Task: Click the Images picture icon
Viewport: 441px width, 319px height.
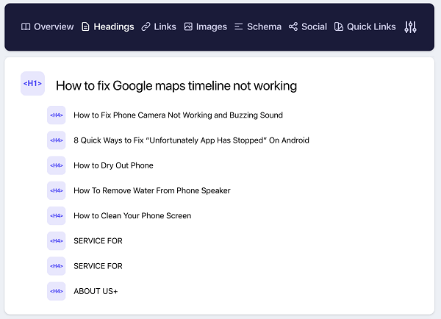Action: tap(188, 26)
